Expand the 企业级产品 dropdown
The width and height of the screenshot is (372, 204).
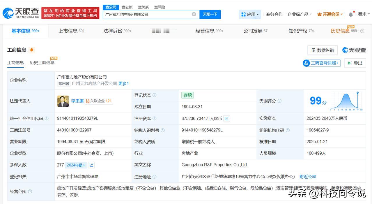(x=300, y=14)
